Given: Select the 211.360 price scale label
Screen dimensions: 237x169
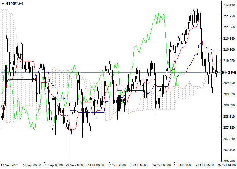Looking at the screenshot, I should click(x=229, y=27).
